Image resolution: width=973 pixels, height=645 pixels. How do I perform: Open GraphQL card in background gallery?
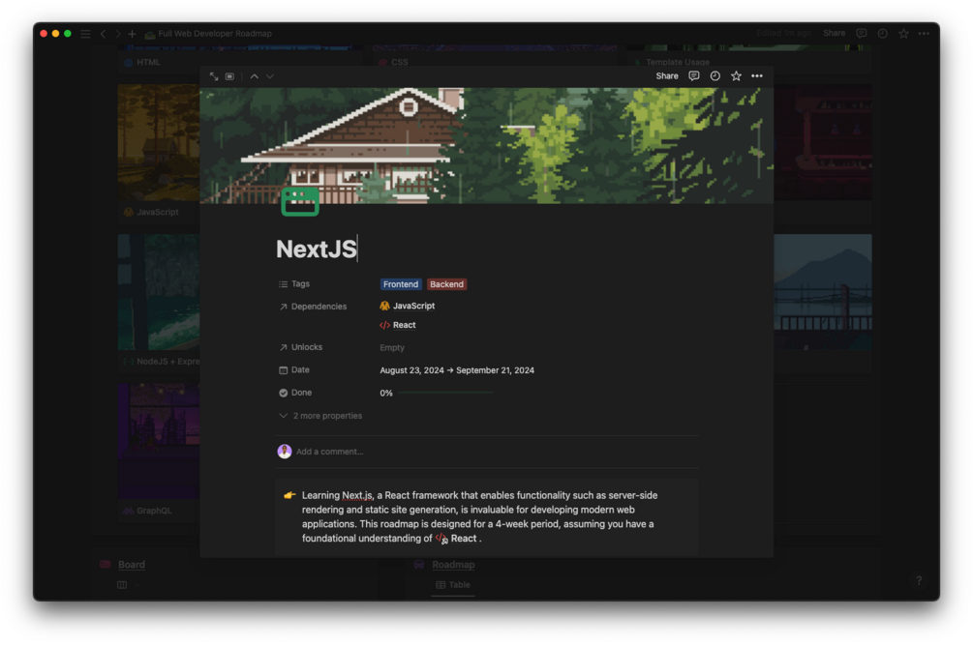(x=158, y=452)
